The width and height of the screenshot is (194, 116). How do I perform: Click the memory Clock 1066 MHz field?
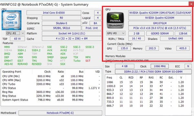[160, 66]
